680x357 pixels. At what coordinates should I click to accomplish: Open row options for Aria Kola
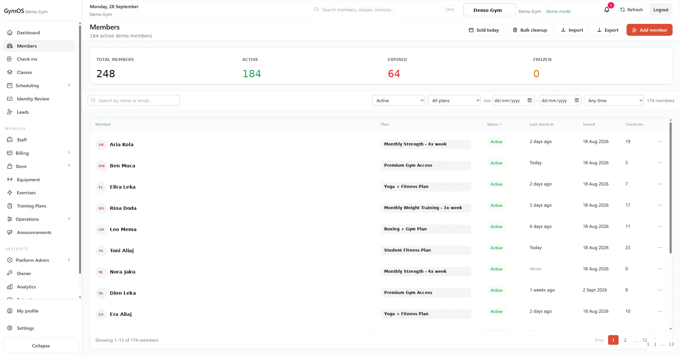[660, 142]
